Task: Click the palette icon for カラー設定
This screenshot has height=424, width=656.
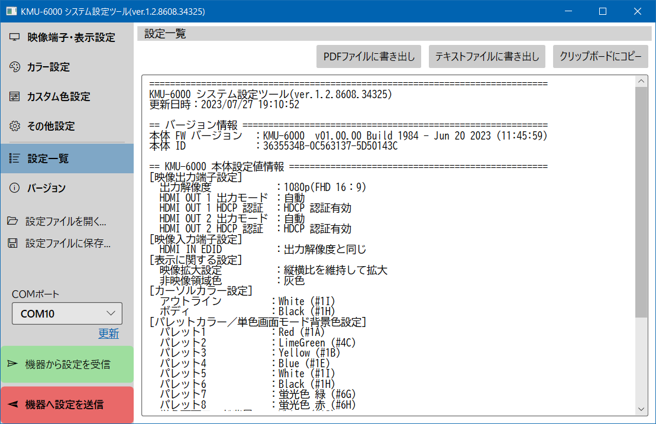Action: click(x=15, y=67)
